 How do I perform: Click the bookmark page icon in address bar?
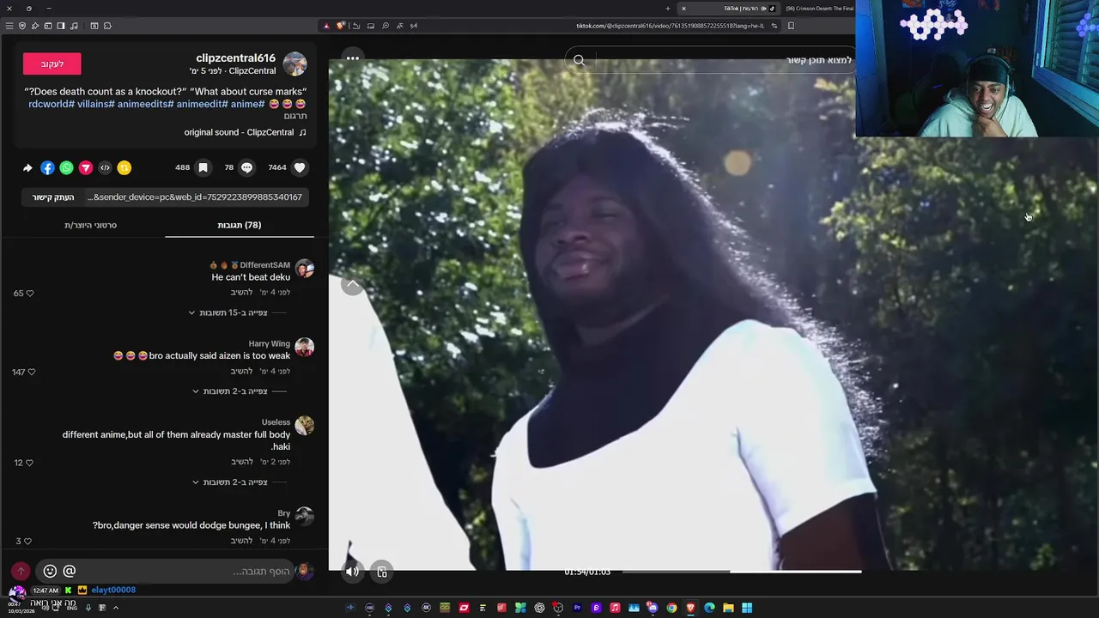791,26
